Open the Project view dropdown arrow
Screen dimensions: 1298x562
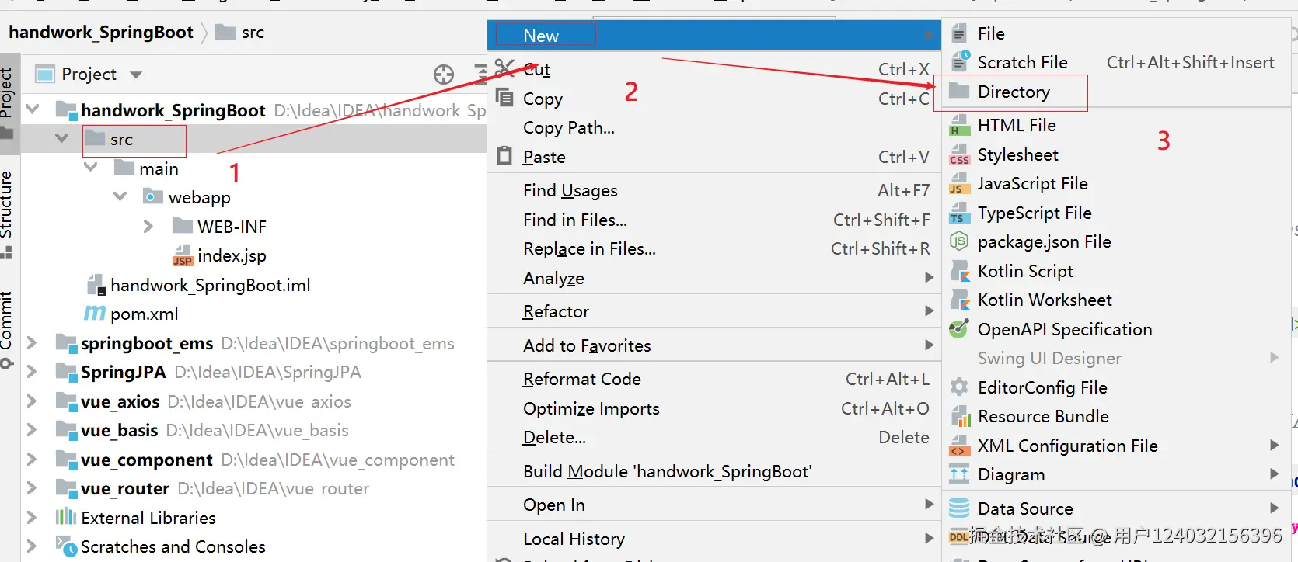pyautogui.click(x=136, y=75)
